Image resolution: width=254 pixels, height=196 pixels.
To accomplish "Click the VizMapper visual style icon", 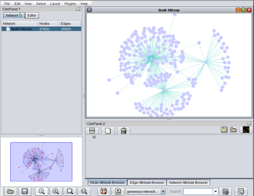I will tap(118, 191).
